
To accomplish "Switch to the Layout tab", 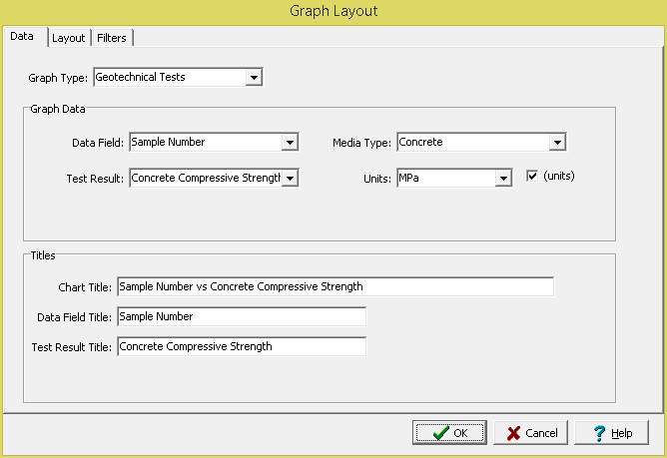I will [x=69, y=38].
